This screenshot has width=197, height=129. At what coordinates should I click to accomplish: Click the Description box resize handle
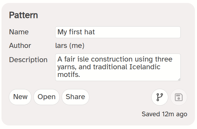click(x=179, y=79)
